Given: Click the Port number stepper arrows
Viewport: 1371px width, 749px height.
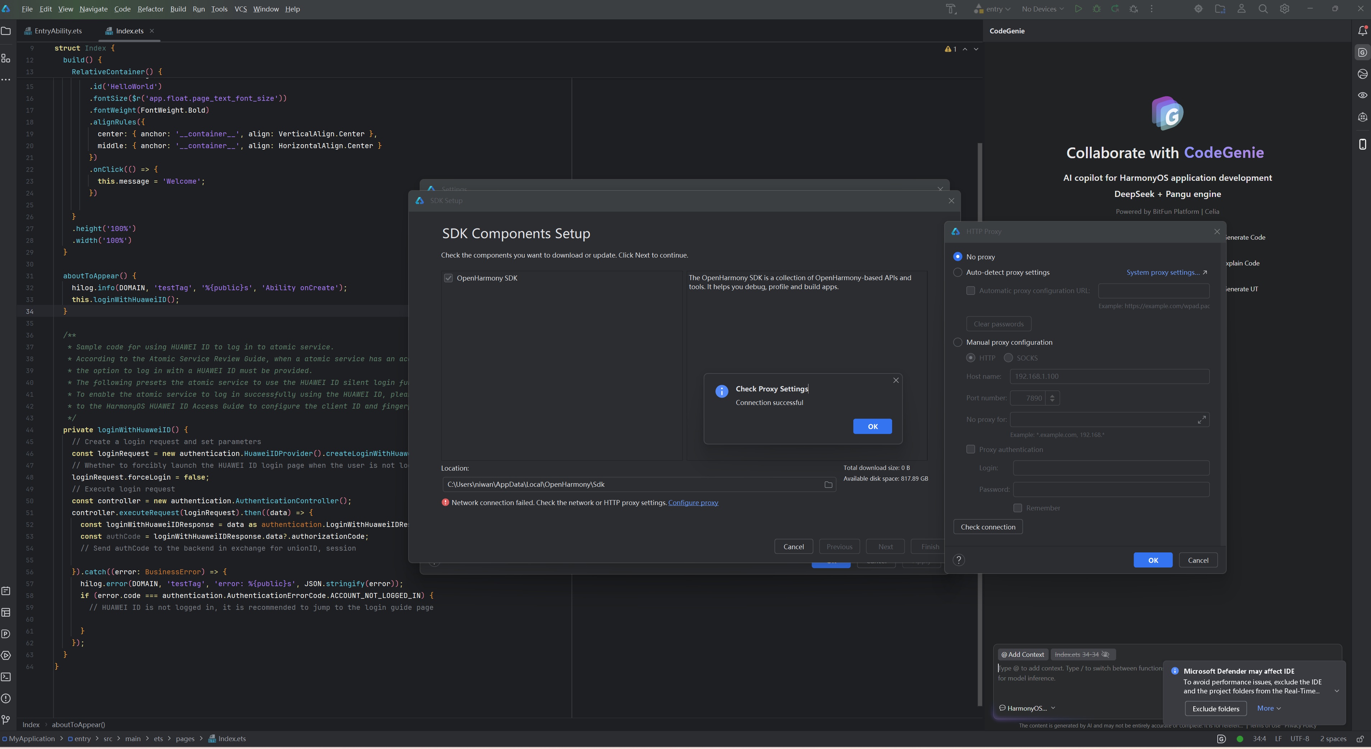Looking at the screenshot, I should 1051,398.
